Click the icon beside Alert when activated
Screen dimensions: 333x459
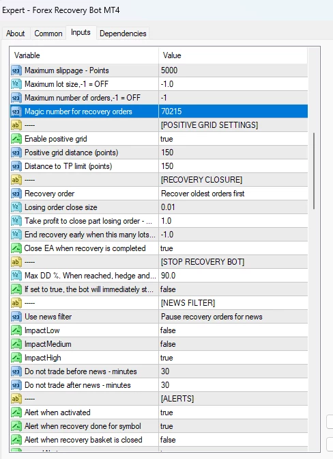16,412
